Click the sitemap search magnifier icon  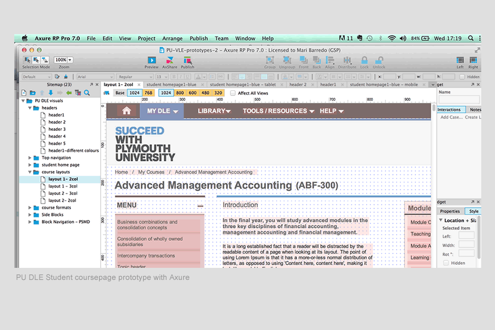point(87,93)
